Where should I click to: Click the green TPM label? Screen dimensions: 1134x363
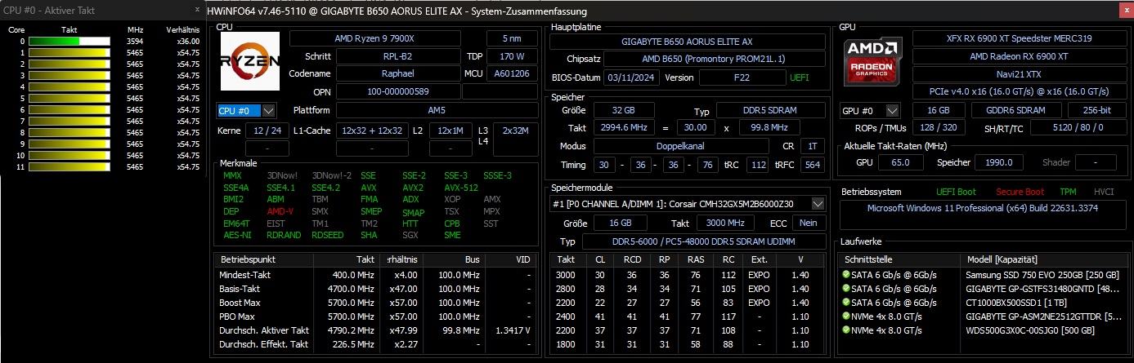point(1068,192)
